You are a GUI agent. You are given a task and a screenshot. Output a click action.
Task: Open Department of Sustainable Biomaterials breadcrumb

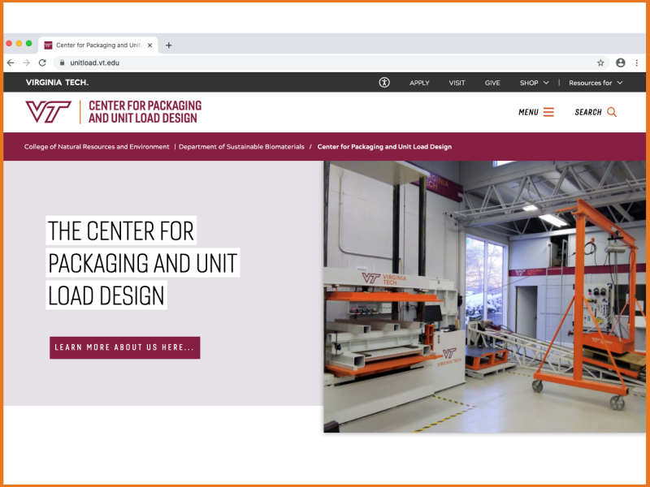(x=241, y=147)
